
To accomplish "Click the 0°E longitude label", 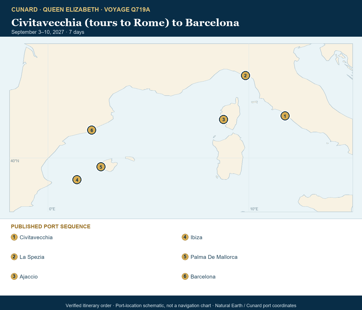I will [x=52, y=209].
